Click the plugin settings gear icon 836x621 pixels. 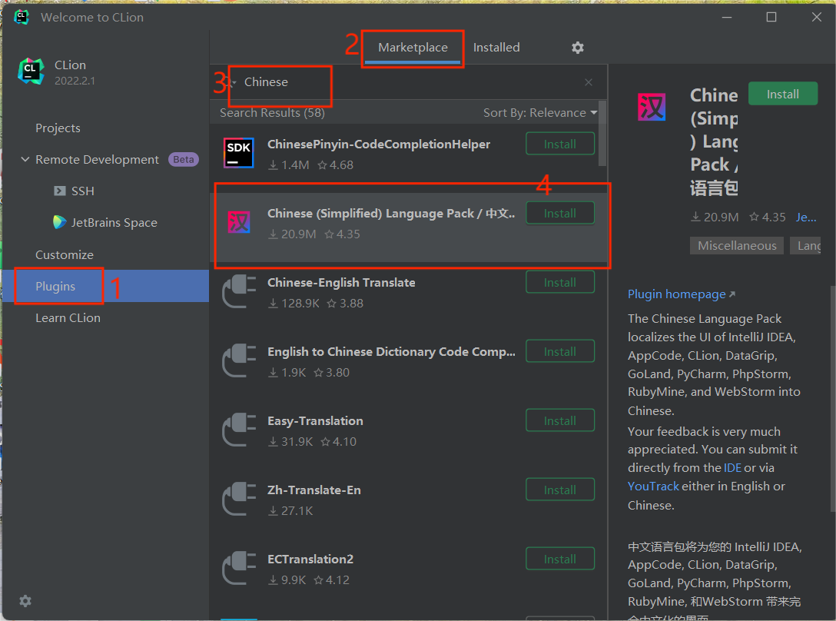[x=578, y=48]
